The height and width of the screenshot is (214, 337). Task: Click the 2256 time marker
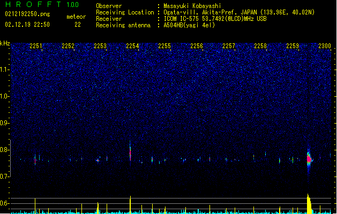(197, 46)
